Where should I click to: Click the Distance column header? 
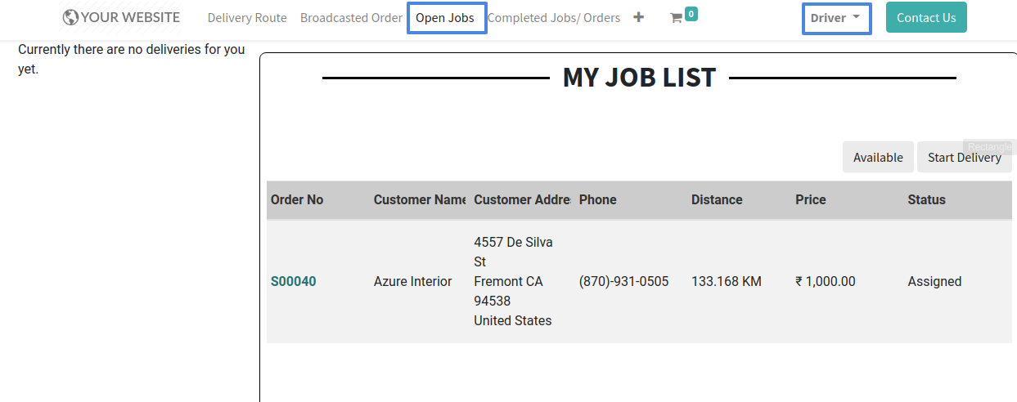tap(717, 199)
